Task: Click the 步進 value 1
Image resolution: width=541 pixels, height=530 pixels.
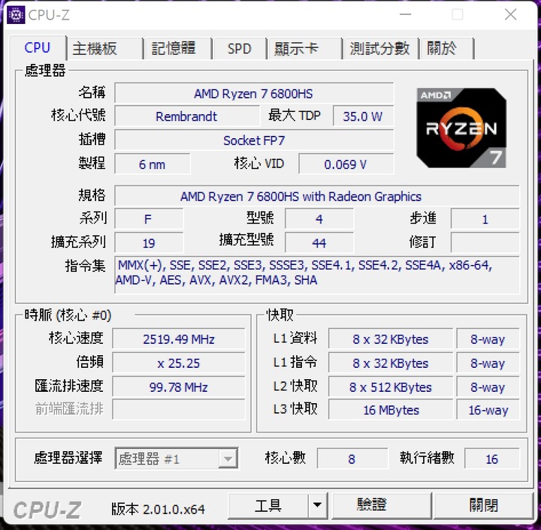Action: (x=485, y=218)
